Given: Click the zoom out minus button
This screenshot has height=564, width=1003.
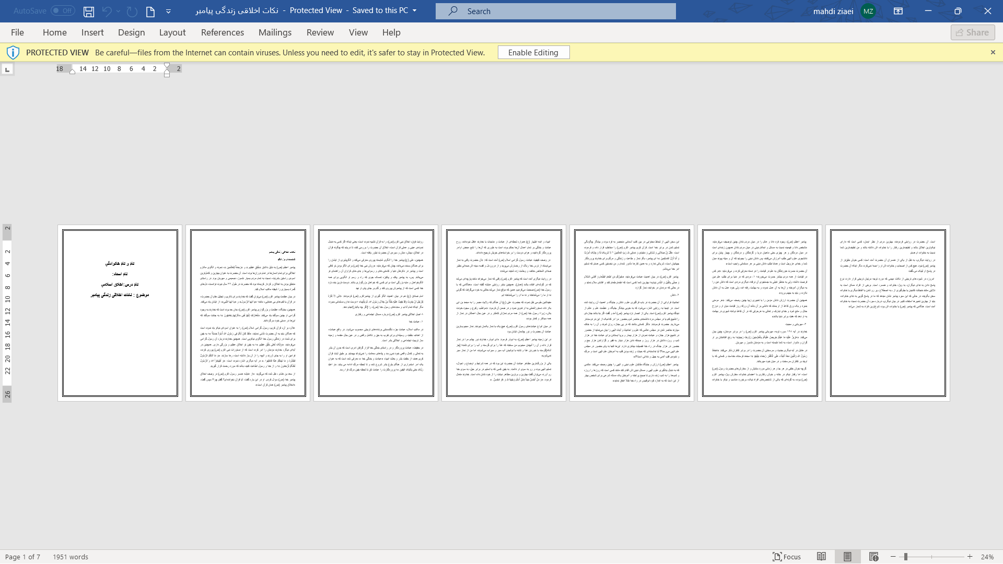Looking at the screenshot, I should pyautogui.click(x=893, y=557).
